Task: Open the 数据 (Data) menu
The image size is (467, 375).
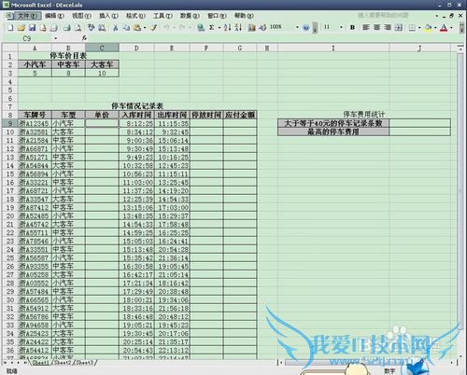Action: pos(190,16)
